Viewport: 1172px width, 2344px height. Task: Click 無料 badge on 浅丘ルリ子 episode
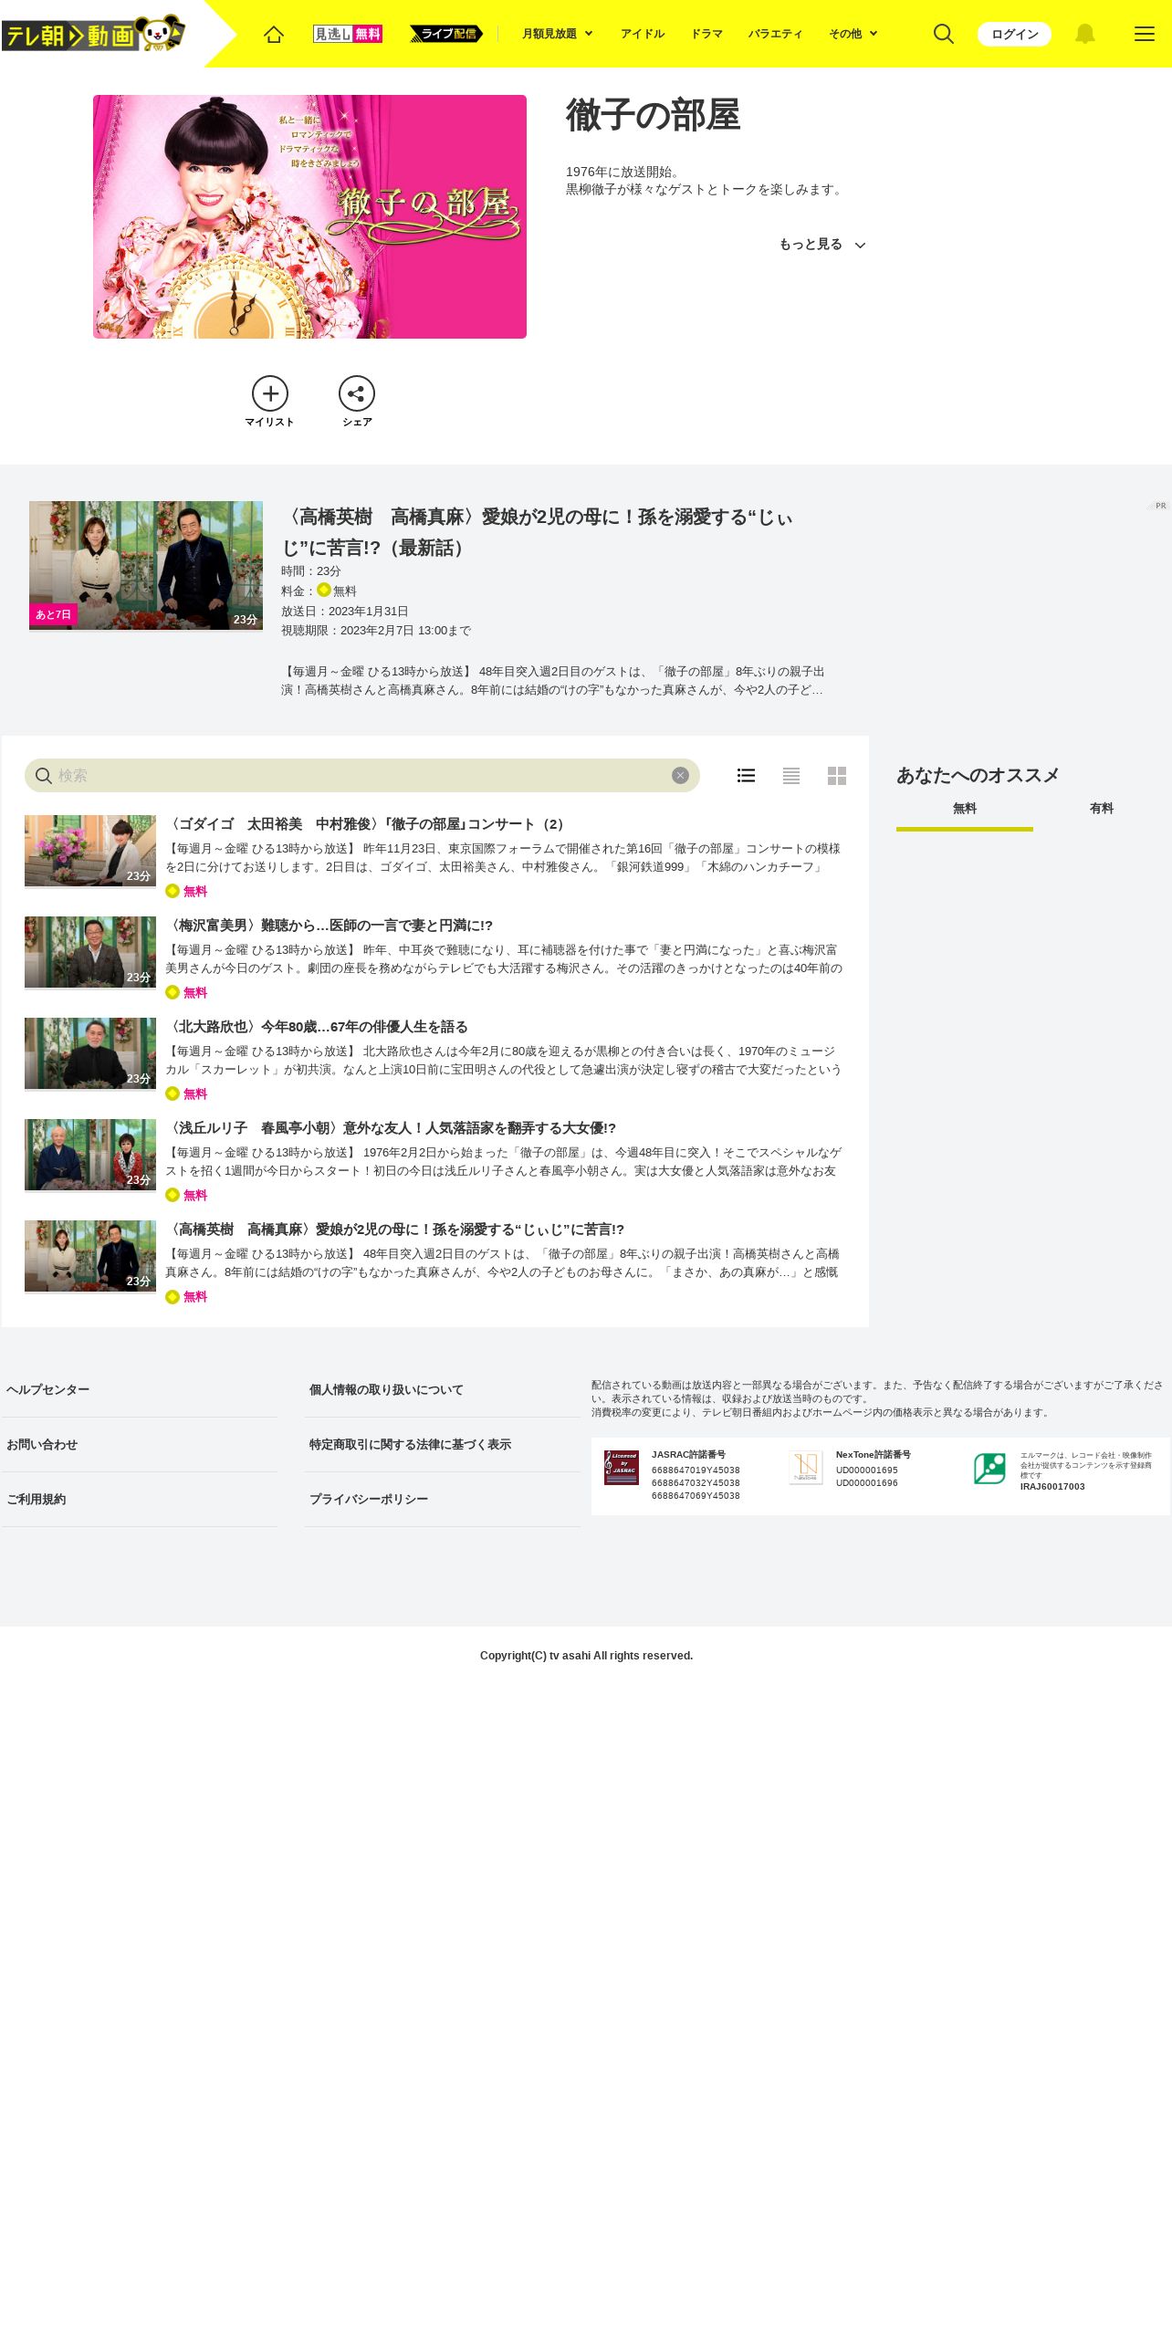186,1196
